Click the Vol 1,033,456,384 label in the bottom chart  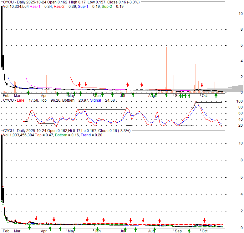pyautogui.click(x=18, y=135)
